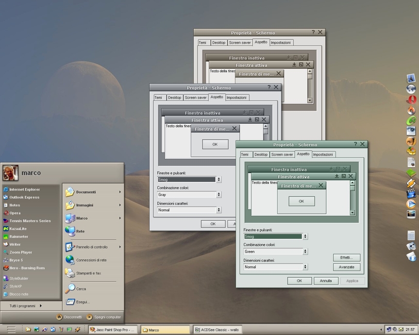Select Impostazioni tab in back beige window
419x335 pixels.
pos(281,42)
